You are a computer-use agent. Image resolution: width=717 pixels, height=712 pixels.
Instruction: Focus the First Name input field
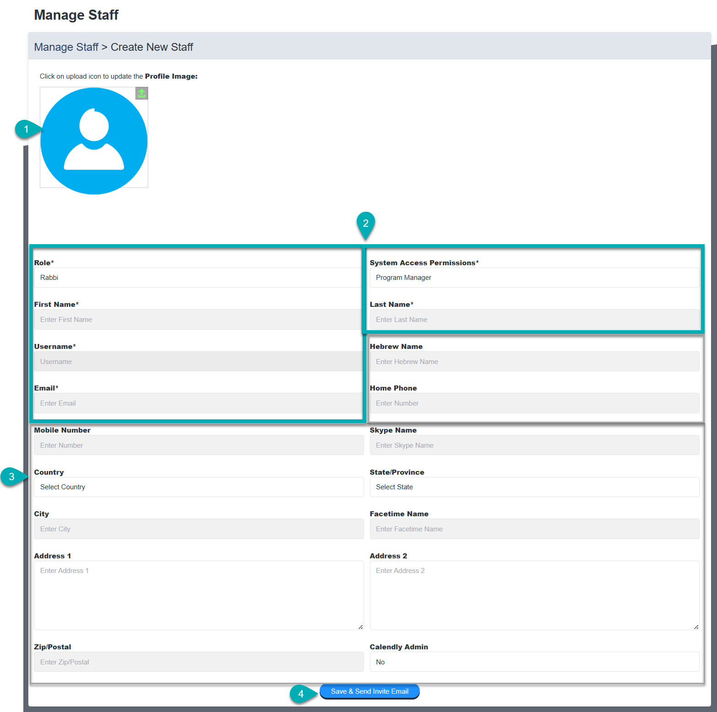click(x=198, y=320)
